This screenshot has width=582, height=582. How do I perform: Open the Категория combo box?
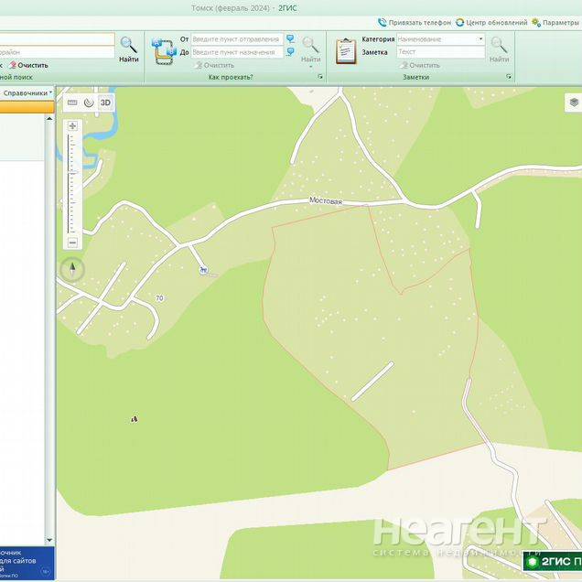coord(441,39)
